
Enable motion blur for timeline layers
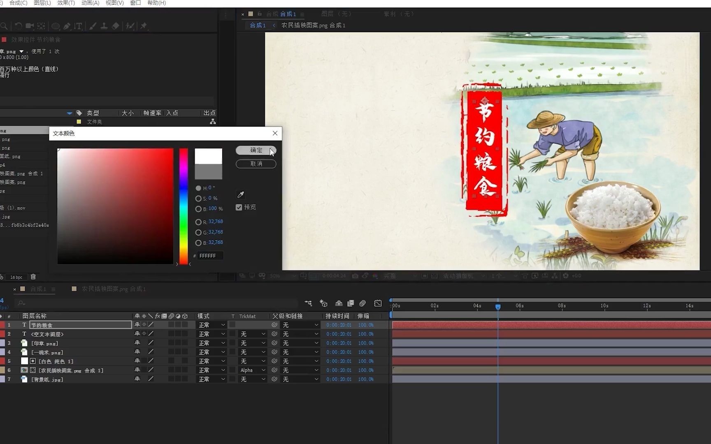coord(362,303)
